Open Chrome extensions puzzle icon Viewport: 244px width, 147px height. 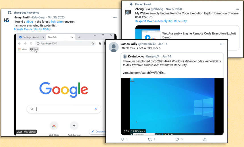[100, 44]
